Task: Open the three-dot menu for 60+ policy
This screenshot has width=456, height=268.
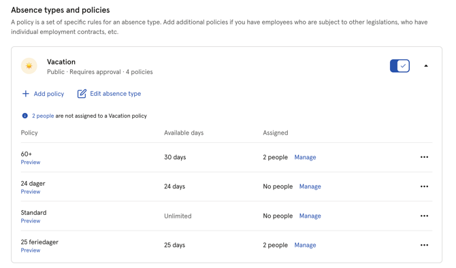Action: (424, 157)
